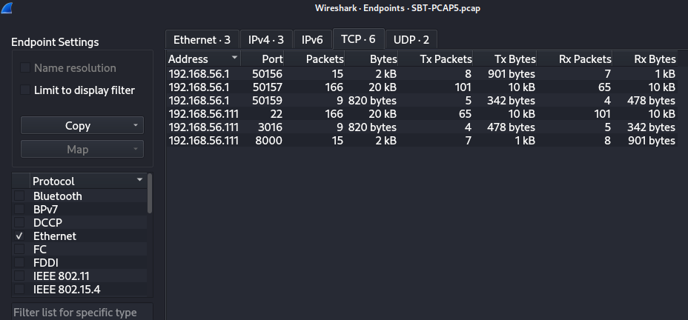Toggle the Name resolution checkbox
The width and height of the screenshot is (688, 320).
[25, 68]
